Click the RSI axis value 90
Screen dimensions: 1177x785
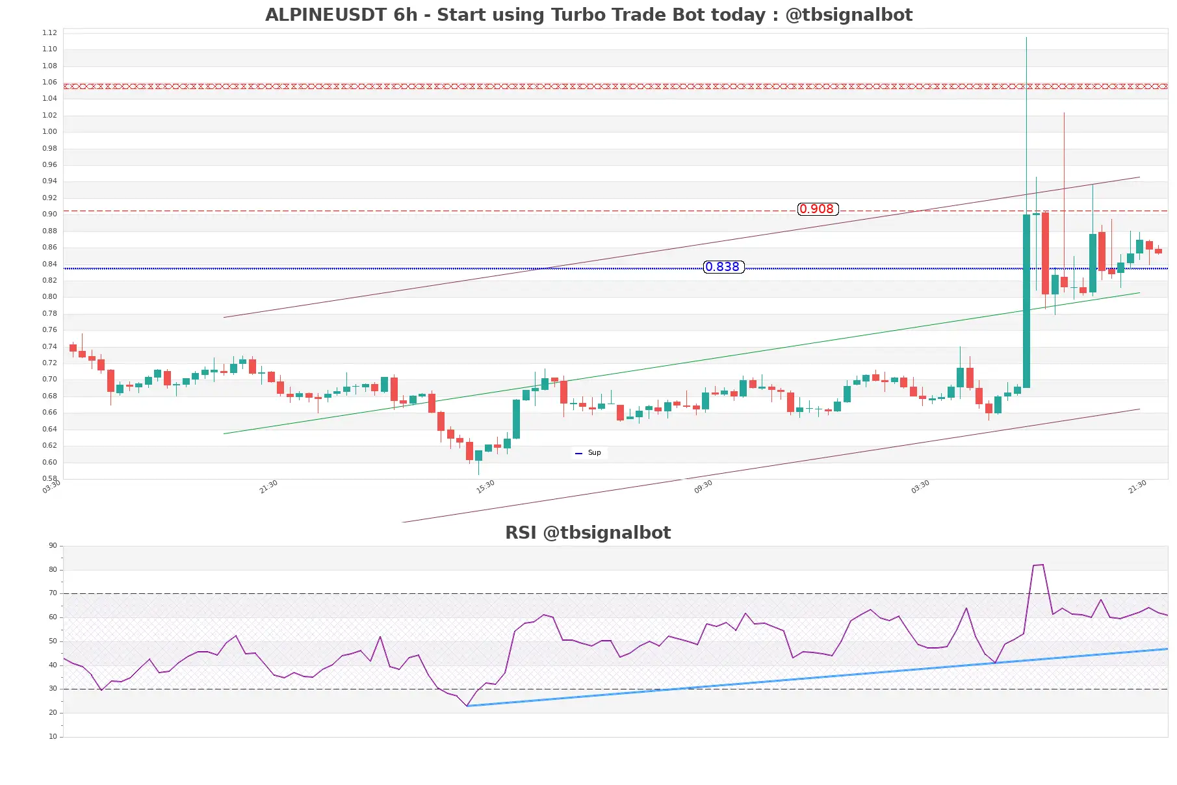click(53, 545)
